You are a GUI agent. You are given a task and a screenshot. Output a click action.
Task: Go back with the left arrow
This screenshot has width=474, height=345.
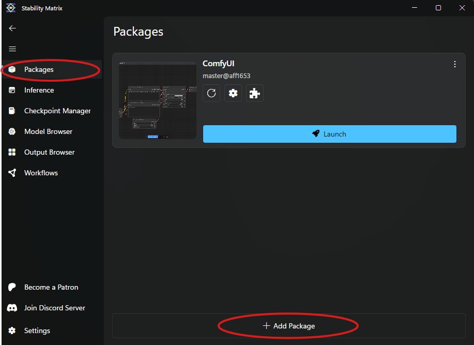click(x=12, y=28)
